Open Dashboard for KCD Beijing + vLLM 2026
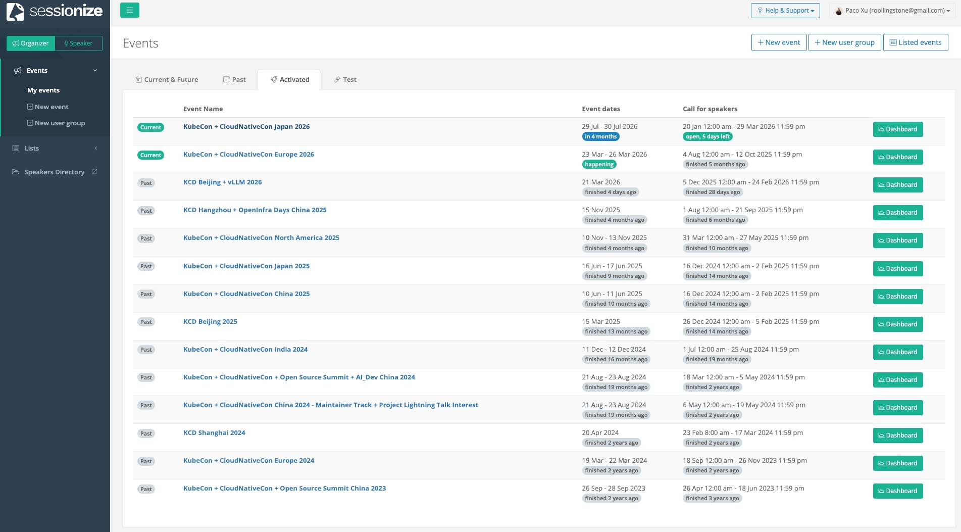 (897, 185)
